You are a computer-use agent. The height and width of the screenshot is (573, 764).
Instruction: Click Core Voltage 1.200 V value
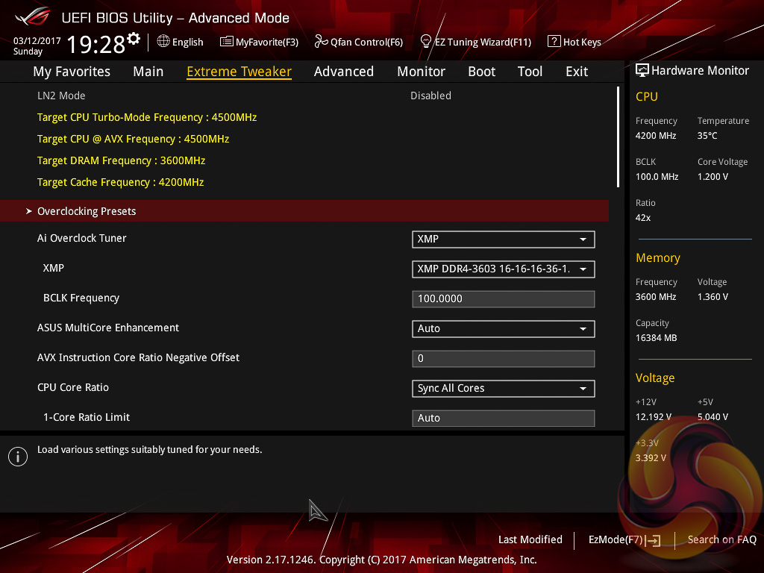[x=713, y=176]
